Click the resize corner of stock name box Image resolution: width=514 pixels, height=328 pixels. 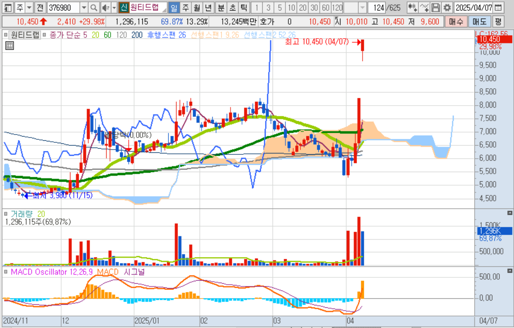tap(164, 10)
